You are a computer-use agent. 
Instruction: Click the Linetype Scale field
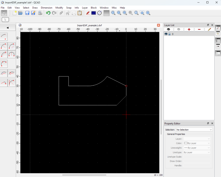pyautogui.click(x=197, y=157)
